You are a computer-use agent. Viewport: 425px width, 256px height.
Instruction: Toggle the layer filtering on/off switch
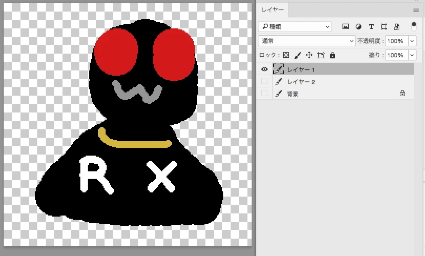(413, 26)
